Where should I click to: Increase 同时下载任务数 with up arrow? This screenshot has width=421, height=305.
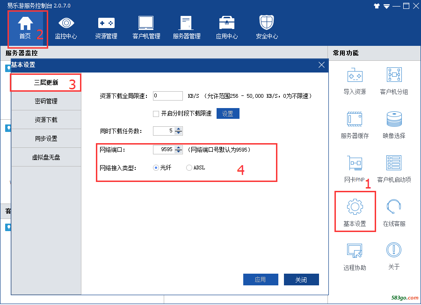(x=179, y=129)
